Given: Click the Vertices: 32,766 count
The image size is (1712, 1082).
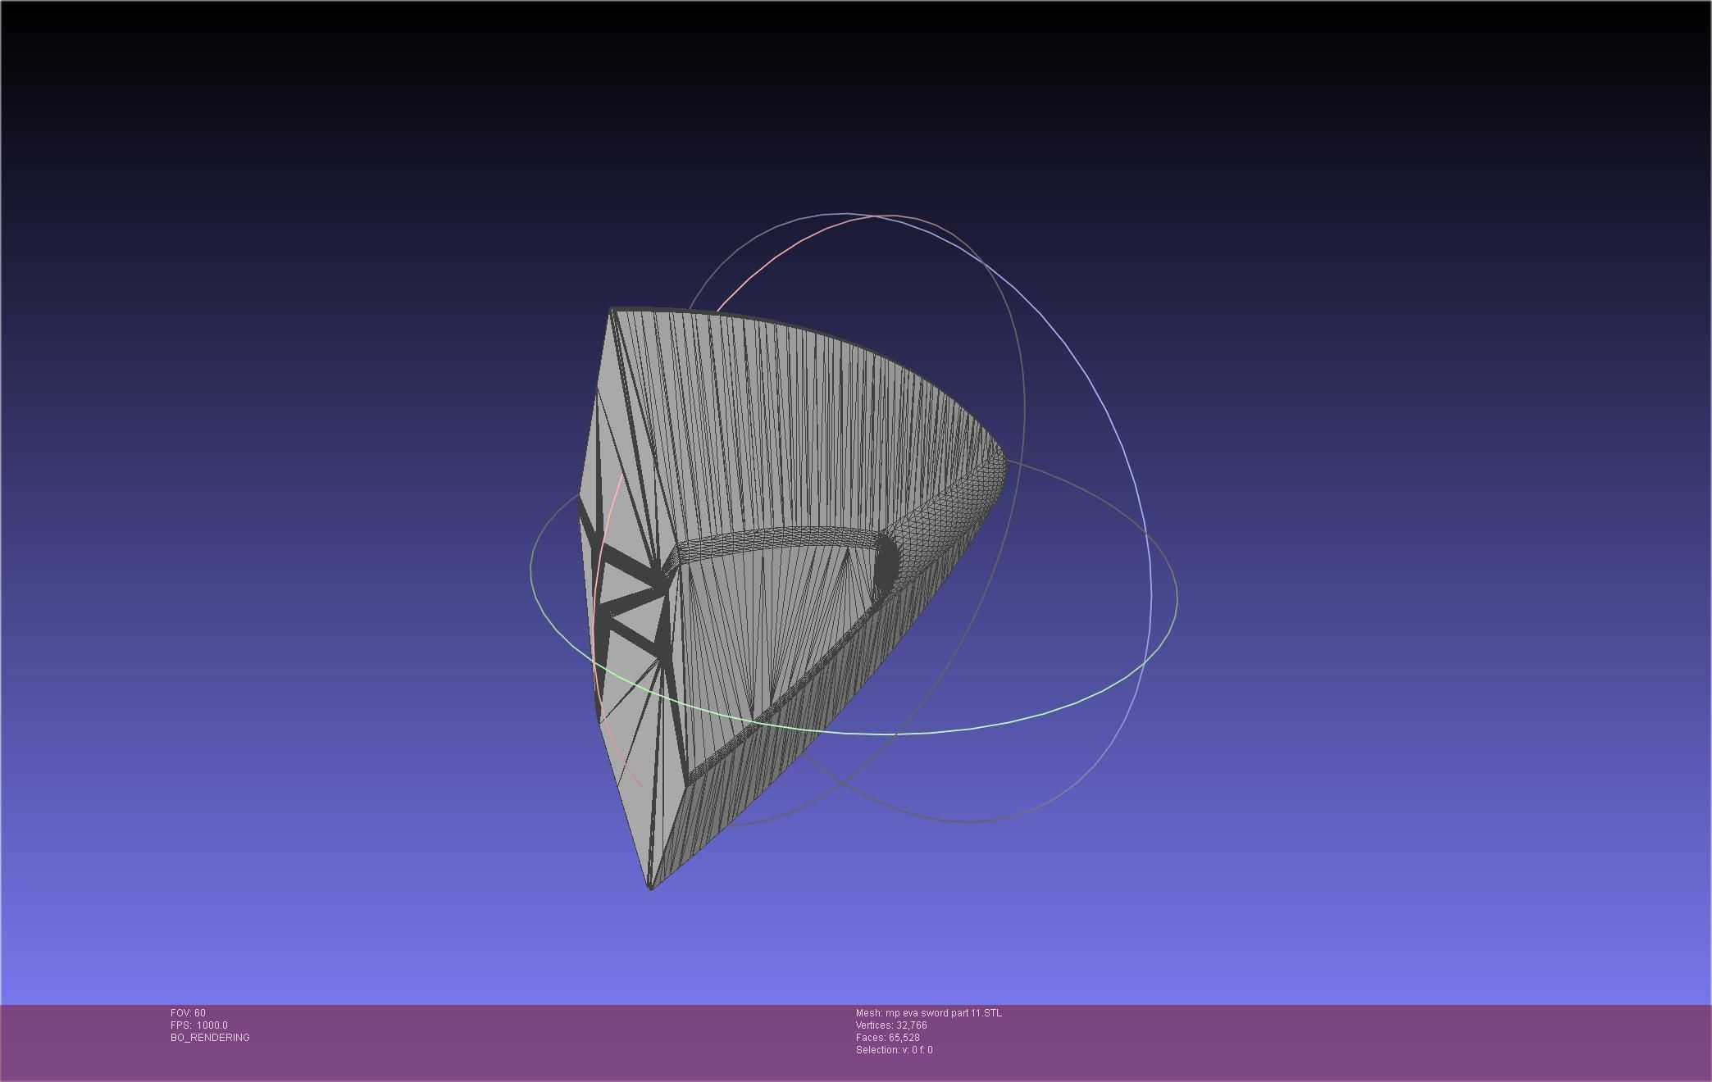Looking at the screenshot, I should click(x=890, y=1025).
